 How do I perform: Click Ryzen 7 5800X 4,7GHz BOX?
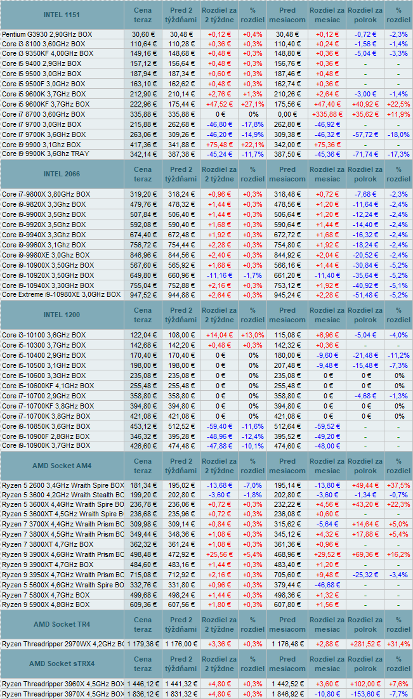[46, 596]
